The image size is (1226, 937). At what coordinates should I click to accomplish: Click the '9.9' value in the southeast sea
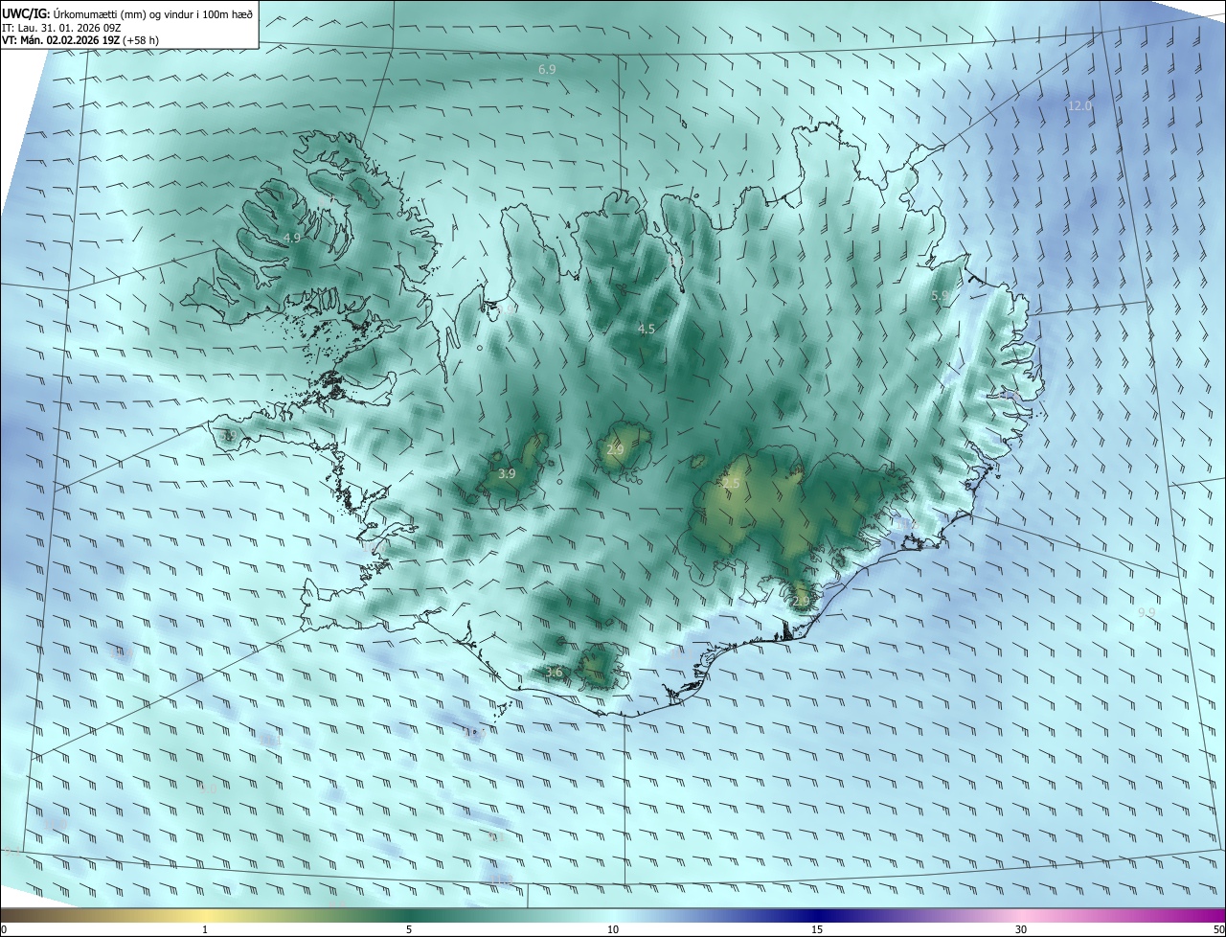click(x=1147, y=612)
